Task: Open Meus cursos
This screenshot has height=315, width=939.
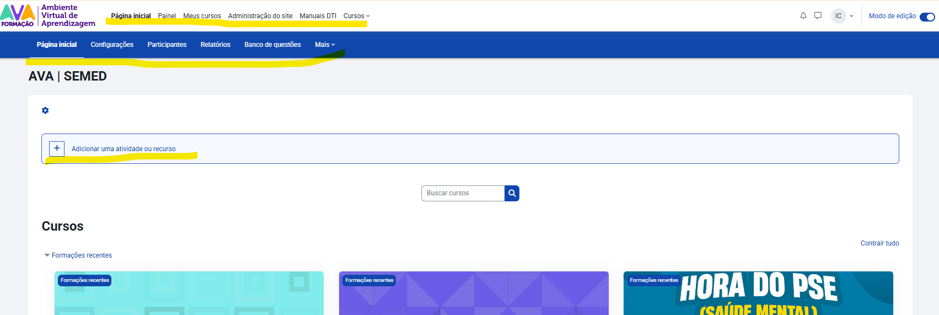Action: coord(202,16)
